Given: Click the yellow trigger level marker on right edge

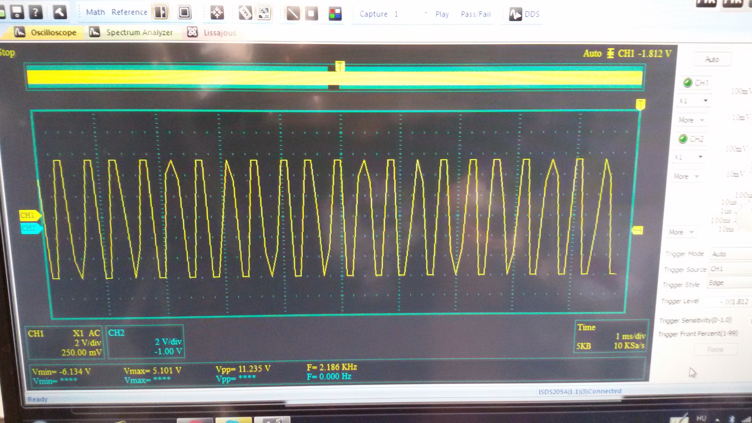Looking at the screenshot, I should (638, 230).
